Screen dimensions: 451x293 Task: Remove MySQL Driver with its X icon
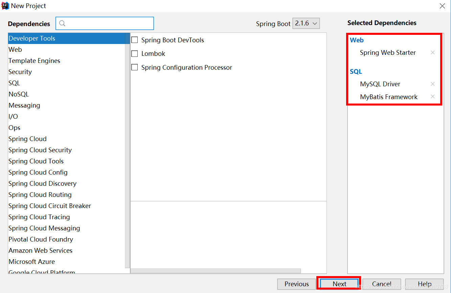click(x=432, y=84)
